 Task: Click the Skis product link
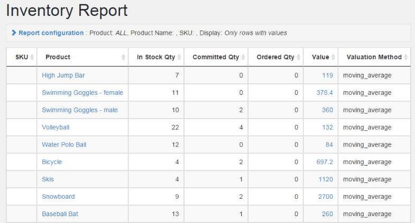pos(48,179)
